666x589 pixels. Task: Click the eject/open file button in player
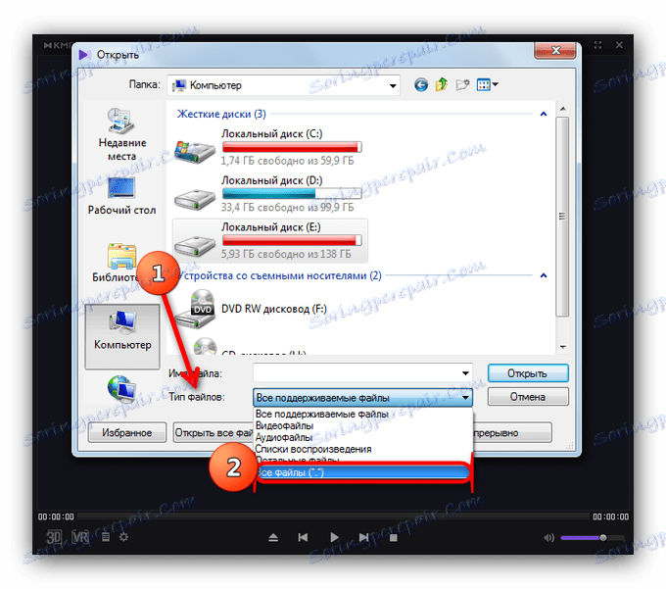tap(273, 538)
